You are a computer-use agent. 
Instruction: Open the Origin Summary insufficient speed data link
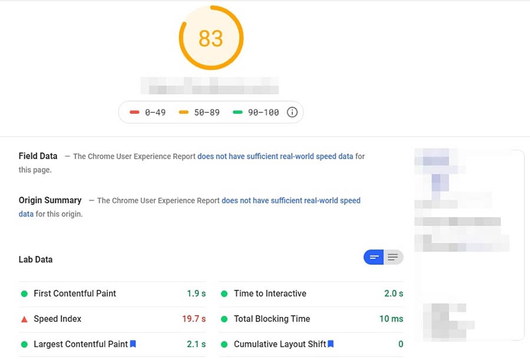point(290,200)
